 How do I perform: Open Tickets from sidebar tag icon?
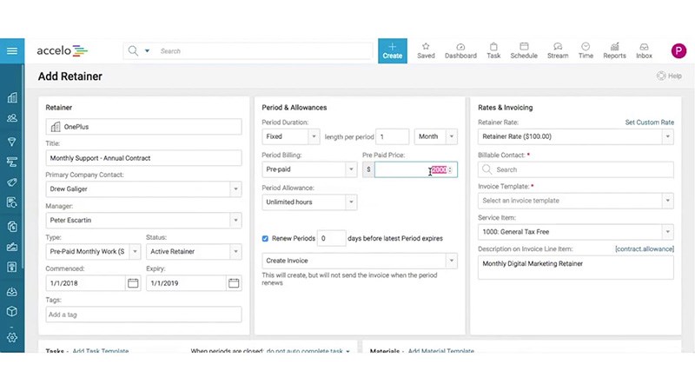(12, 182)
